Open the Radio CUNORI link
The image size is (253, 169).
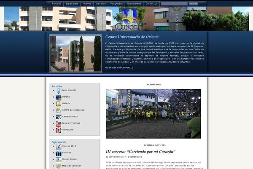[69, 90]
